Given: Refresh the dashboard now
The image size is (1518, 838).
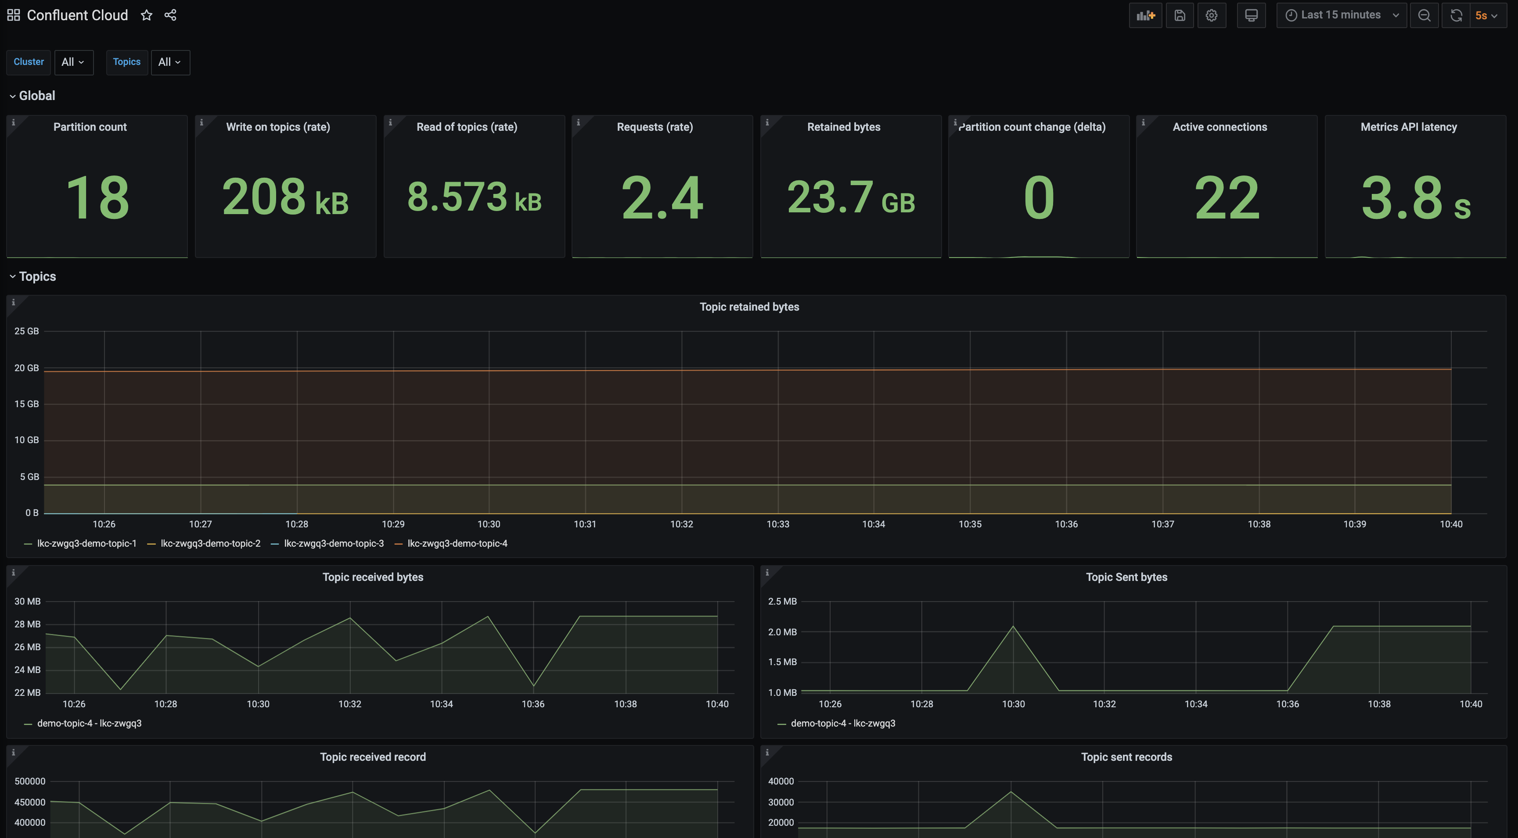Looking at the screenshot, I should click(1456, 15).
